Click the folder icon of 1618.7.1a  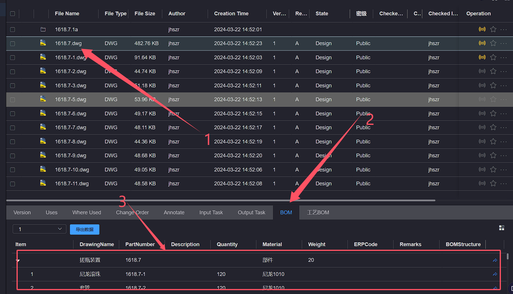pyautogui.click(x=43, y=29)
